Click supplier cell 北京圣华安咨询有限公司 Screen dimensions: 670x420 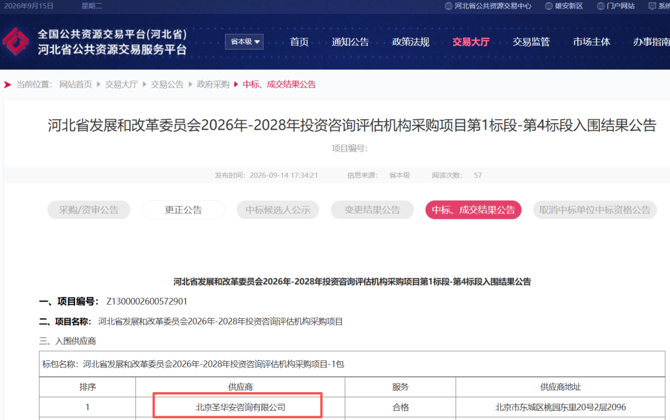240,407
